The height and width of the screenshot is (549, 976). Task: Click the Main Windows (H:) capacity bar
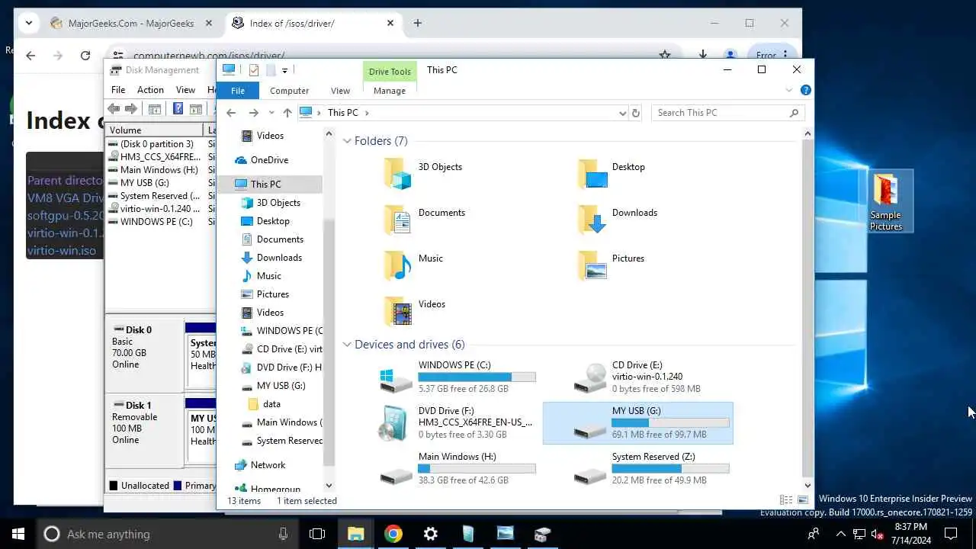tap(477, 468)
